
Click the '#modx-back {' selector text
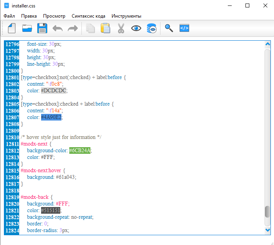point(37,197)
